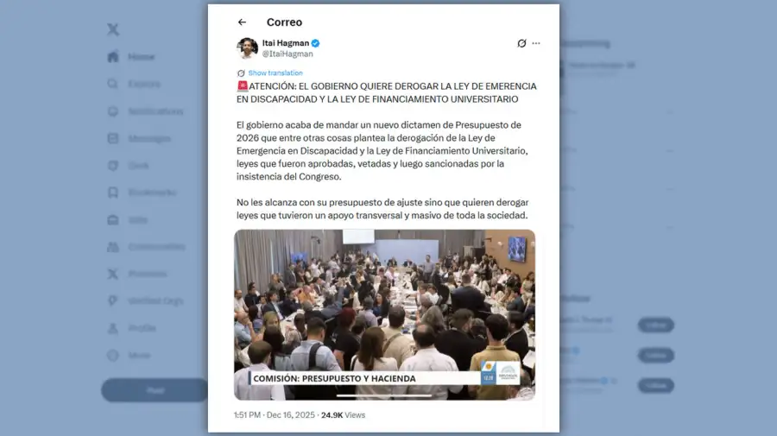Open the Presupuesto y Hacienda committee photo
The height and width of the screenshot is (436, 777).
pyautogui.click(x=384, y=314)
